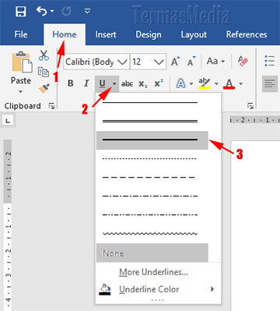The width and height of the screenshot is (280, 311).
Task: Click the Bullets list icon
Action: [x=270, y=61]
